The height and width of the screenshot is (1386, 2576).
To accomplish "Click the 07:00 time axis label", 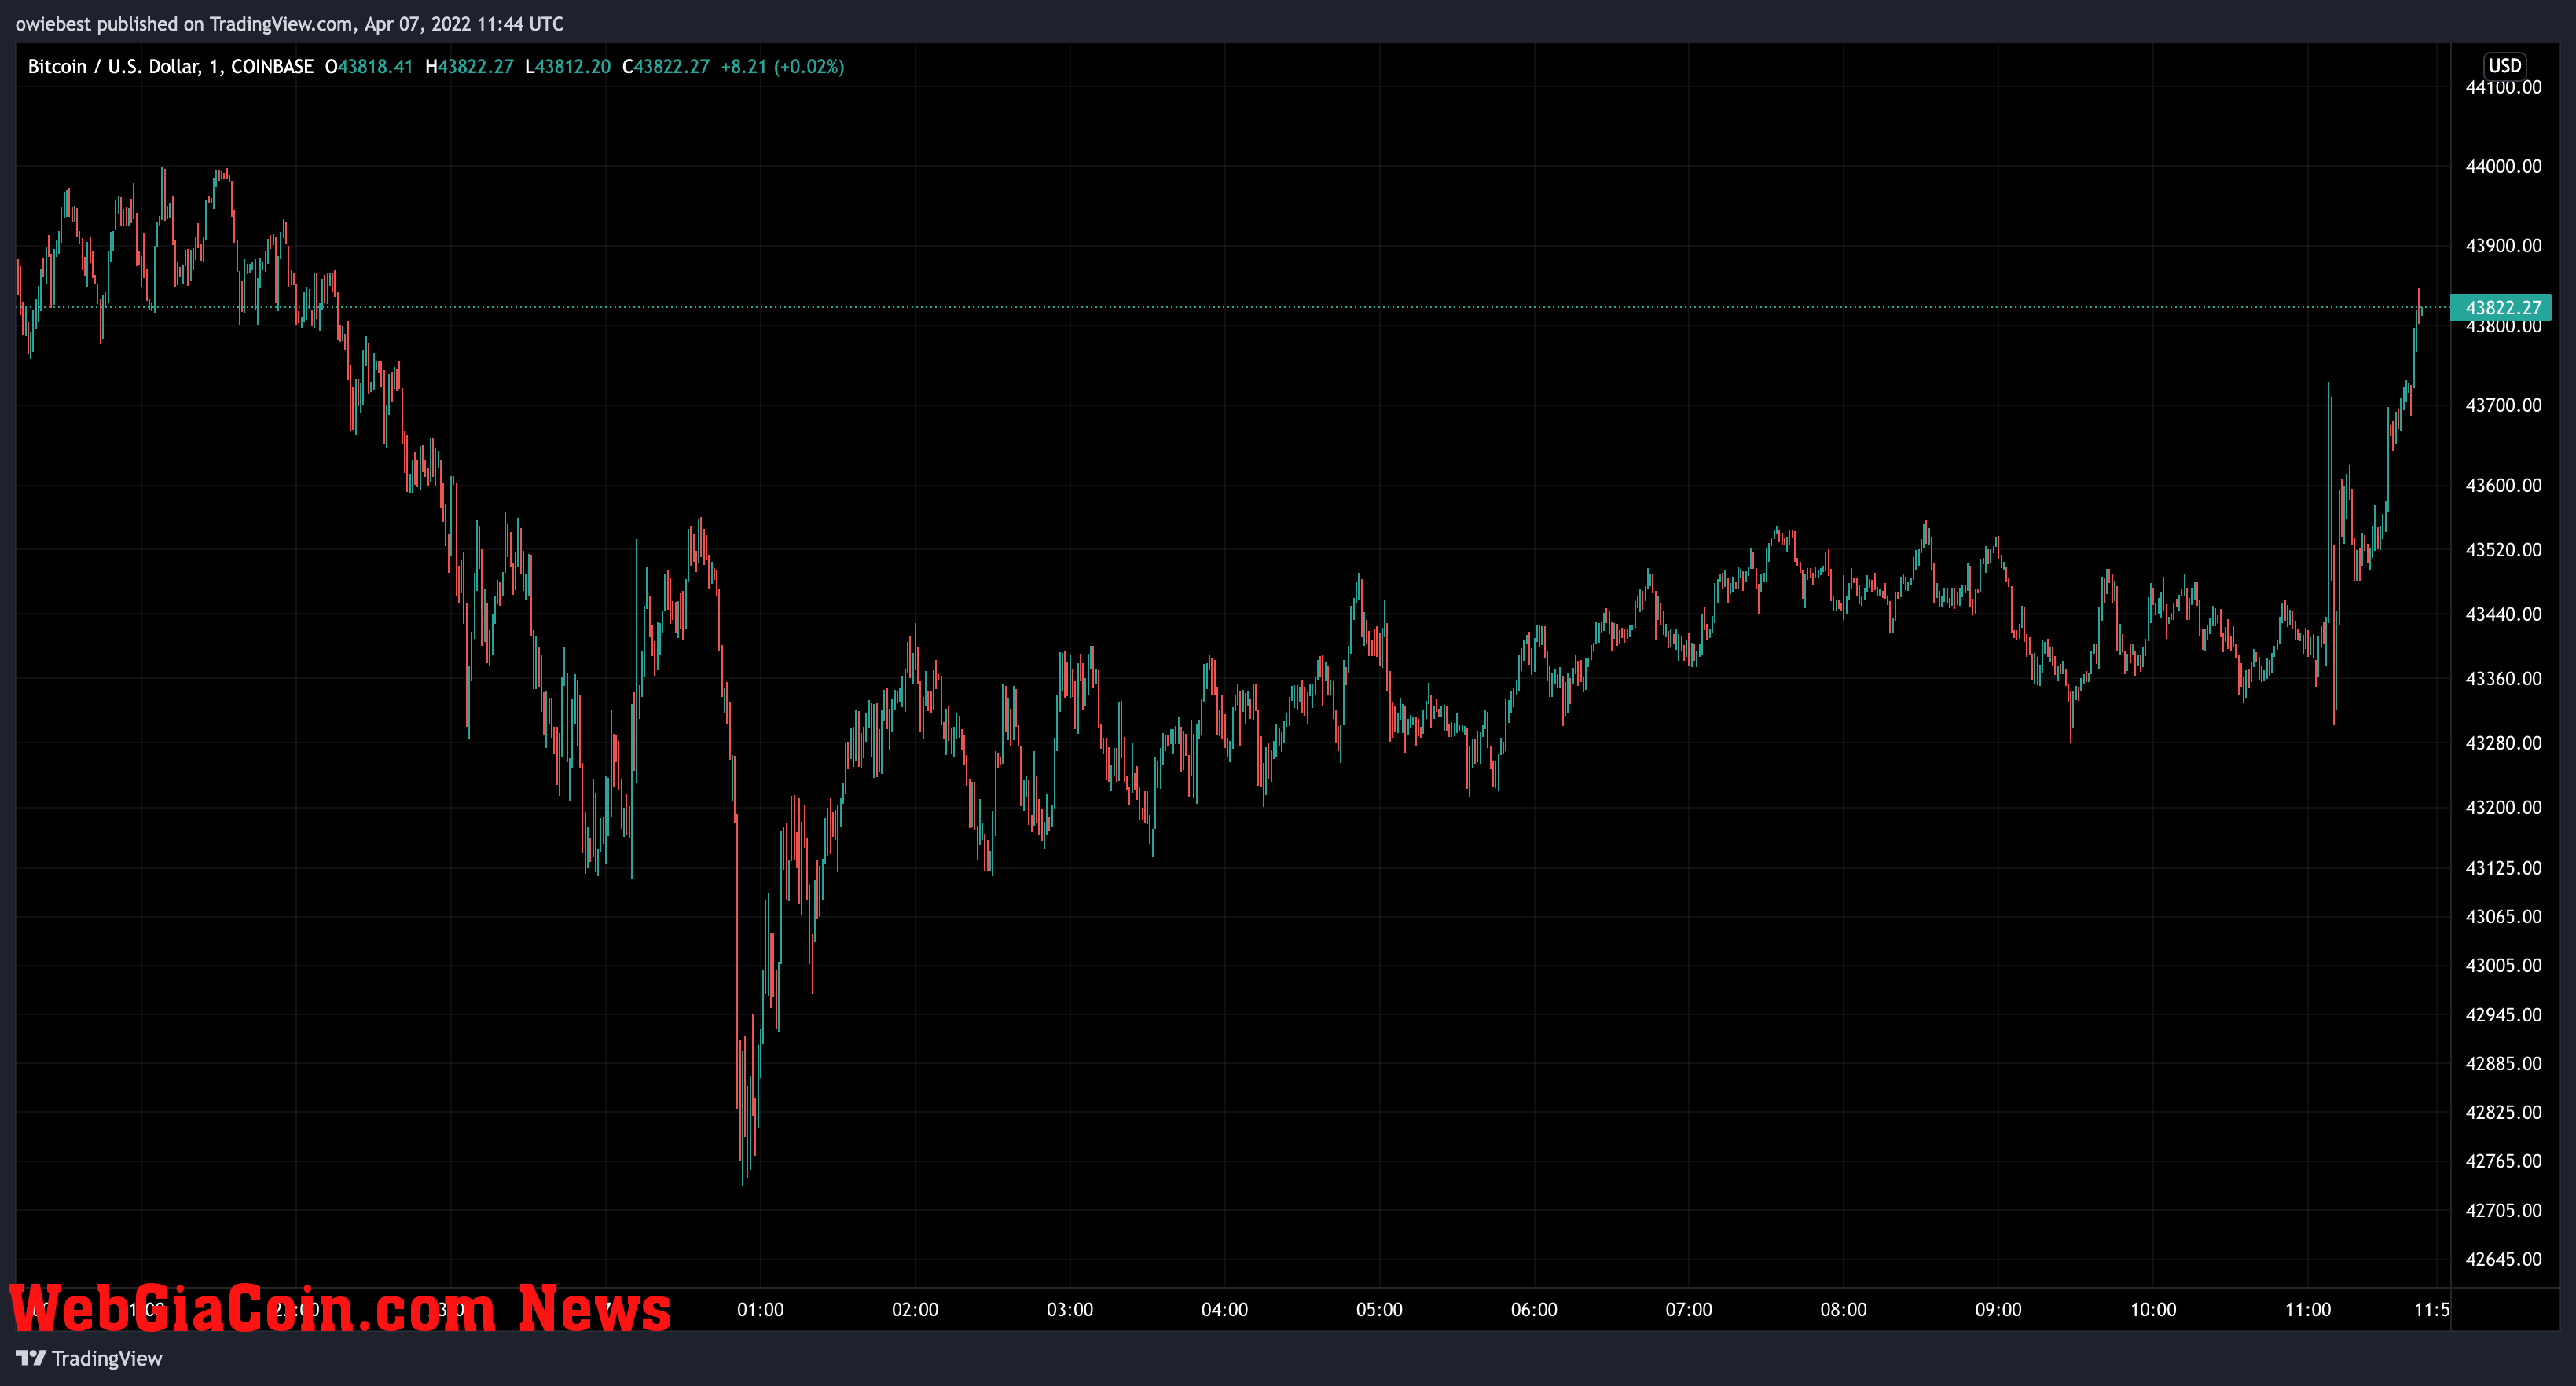I will (1689, 1309).
